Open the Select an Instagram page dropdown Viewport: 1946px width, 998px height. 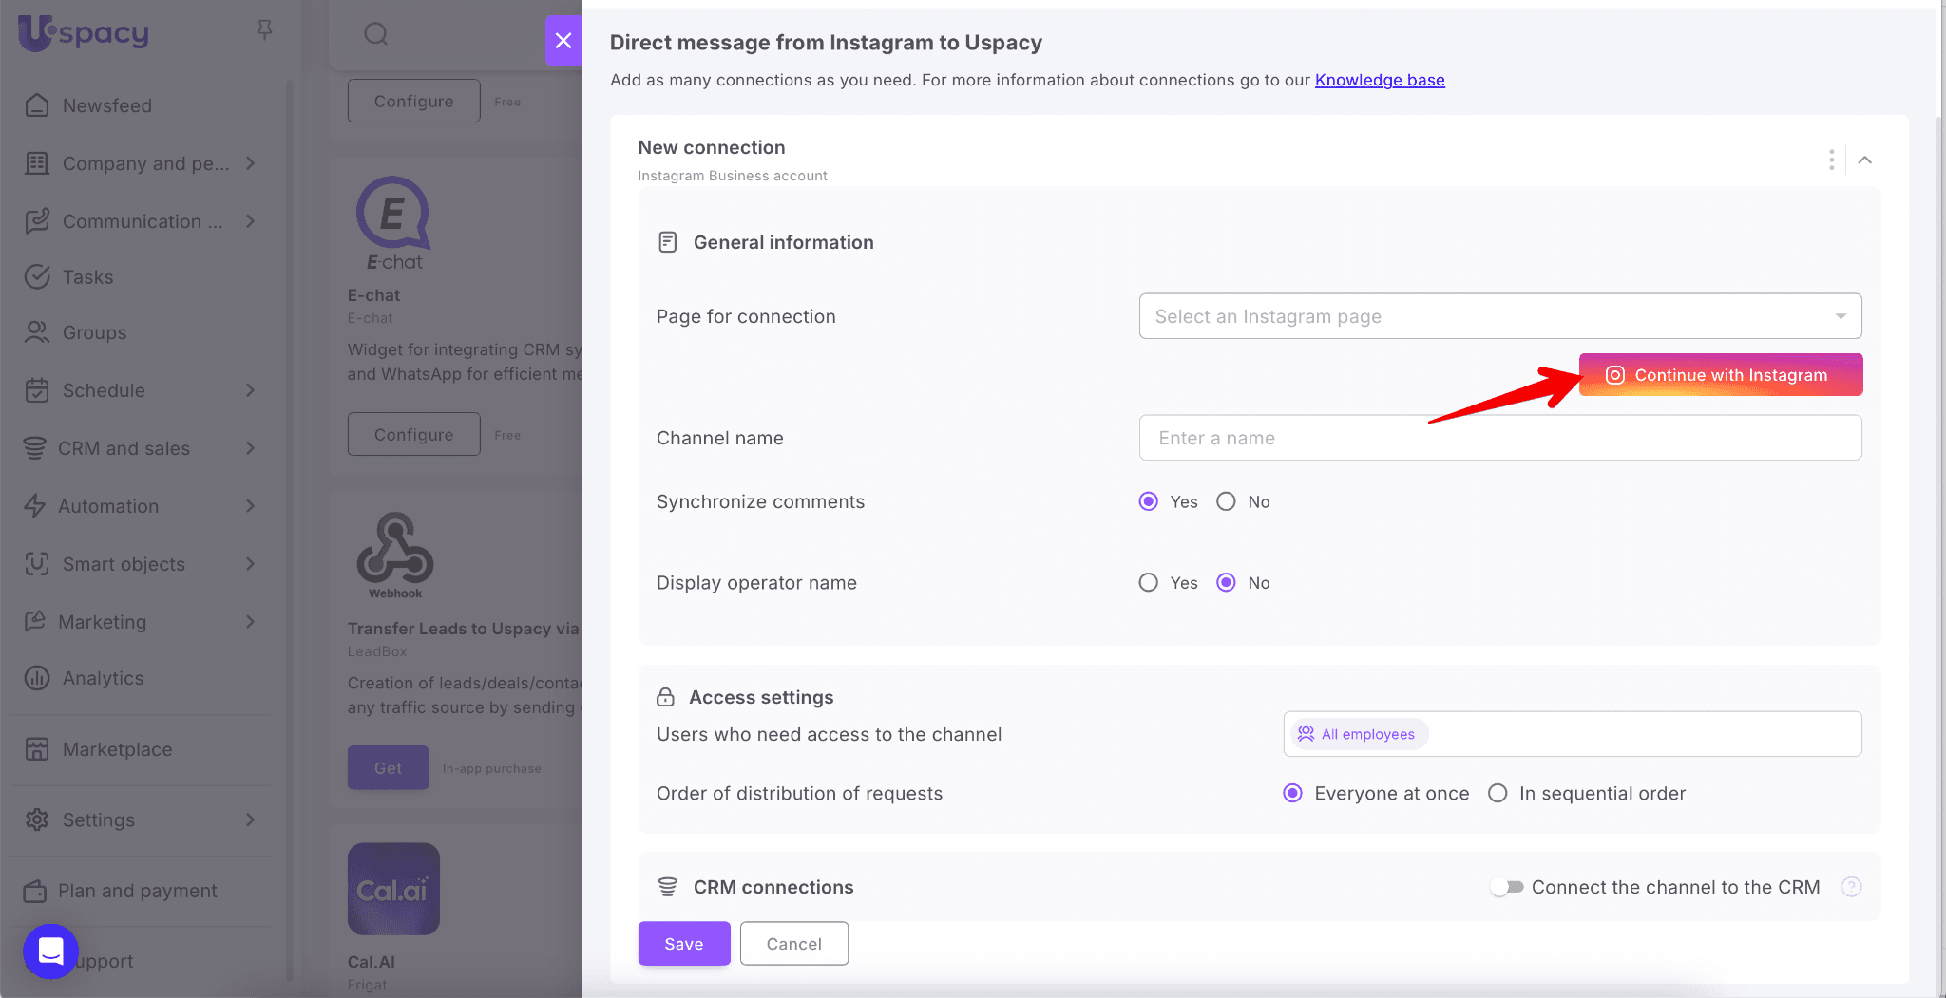(1499, 316)
